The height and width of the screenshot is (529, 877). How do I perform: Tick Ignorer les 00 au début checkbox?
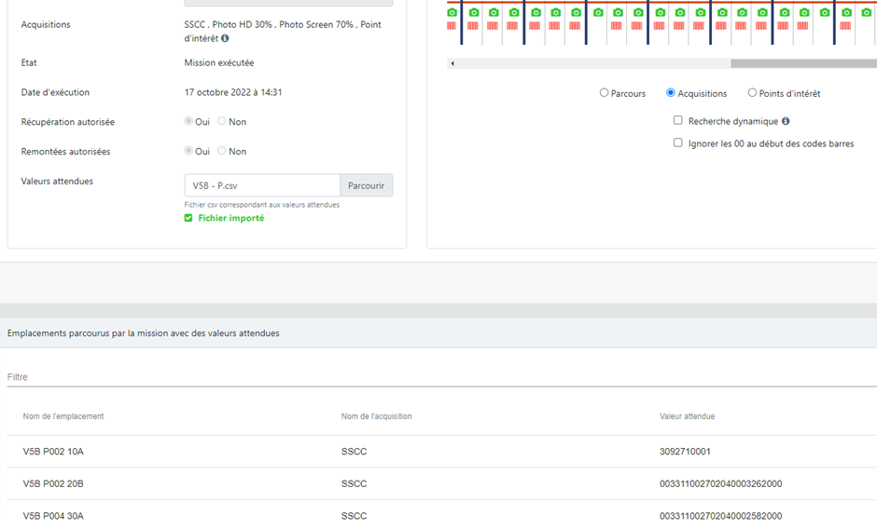pyautogui.click(x=678, y=142)
